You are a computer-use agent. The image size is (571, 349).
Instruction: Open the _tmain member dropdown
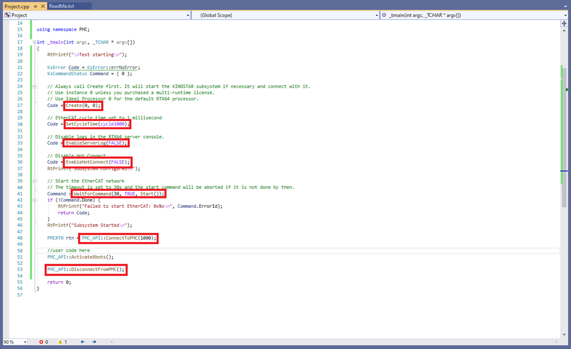(x=564, y=16)
